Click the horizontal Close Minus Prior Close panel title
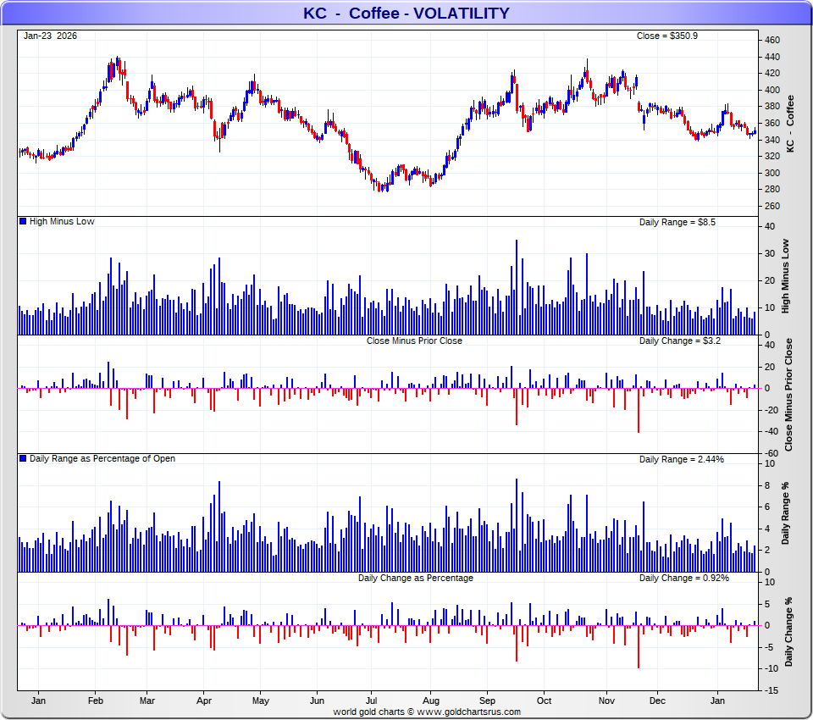This screenshot has width=813, height=720. (414, 341)
